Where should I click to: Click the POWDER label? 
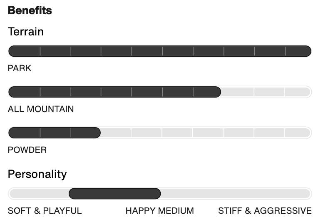[27, 150]
